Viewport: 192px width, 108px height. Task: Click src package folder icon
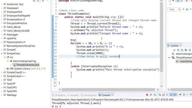click(8, 57)
